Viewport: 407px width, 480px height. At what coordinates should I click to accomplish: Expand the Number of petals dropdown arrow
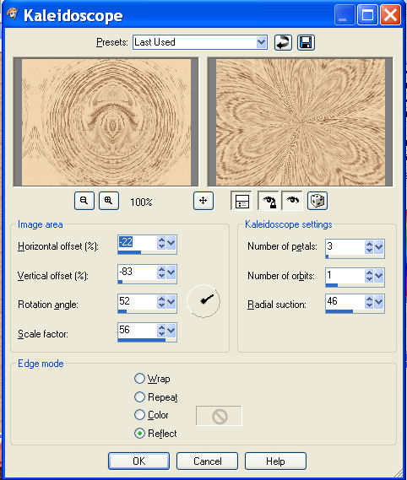[x=379, y=246]
